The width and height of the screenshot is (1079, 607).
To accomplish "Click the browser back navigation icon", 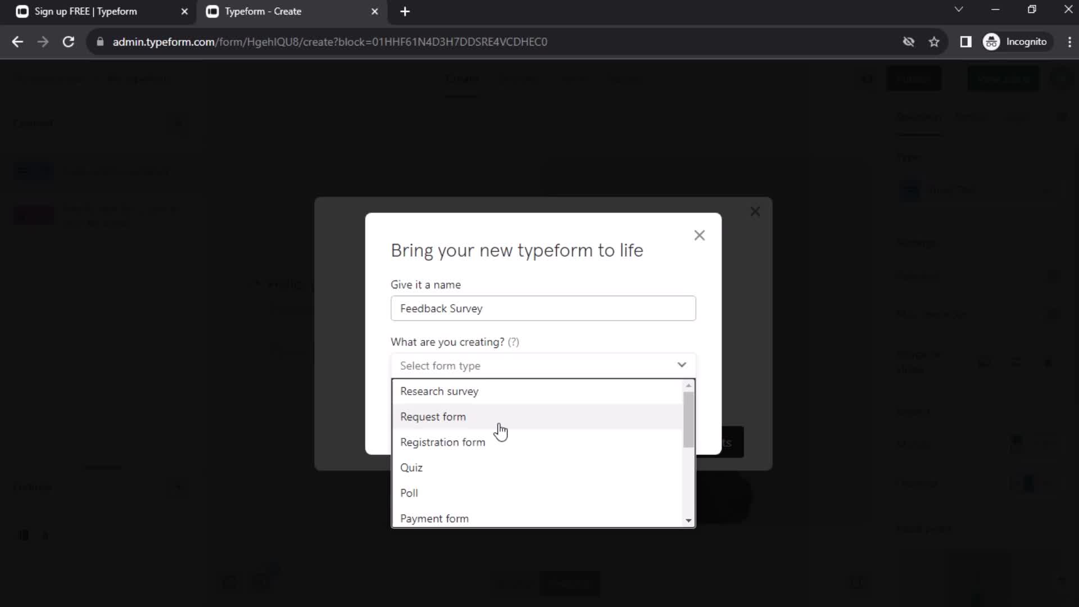I will click(18, 42).
